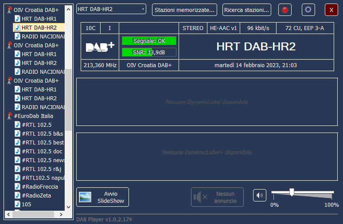Click the HE-AAC v1 codec cell
Viewport: 343px width, 224px height.
pyautogui.click(x=223, y=28)
